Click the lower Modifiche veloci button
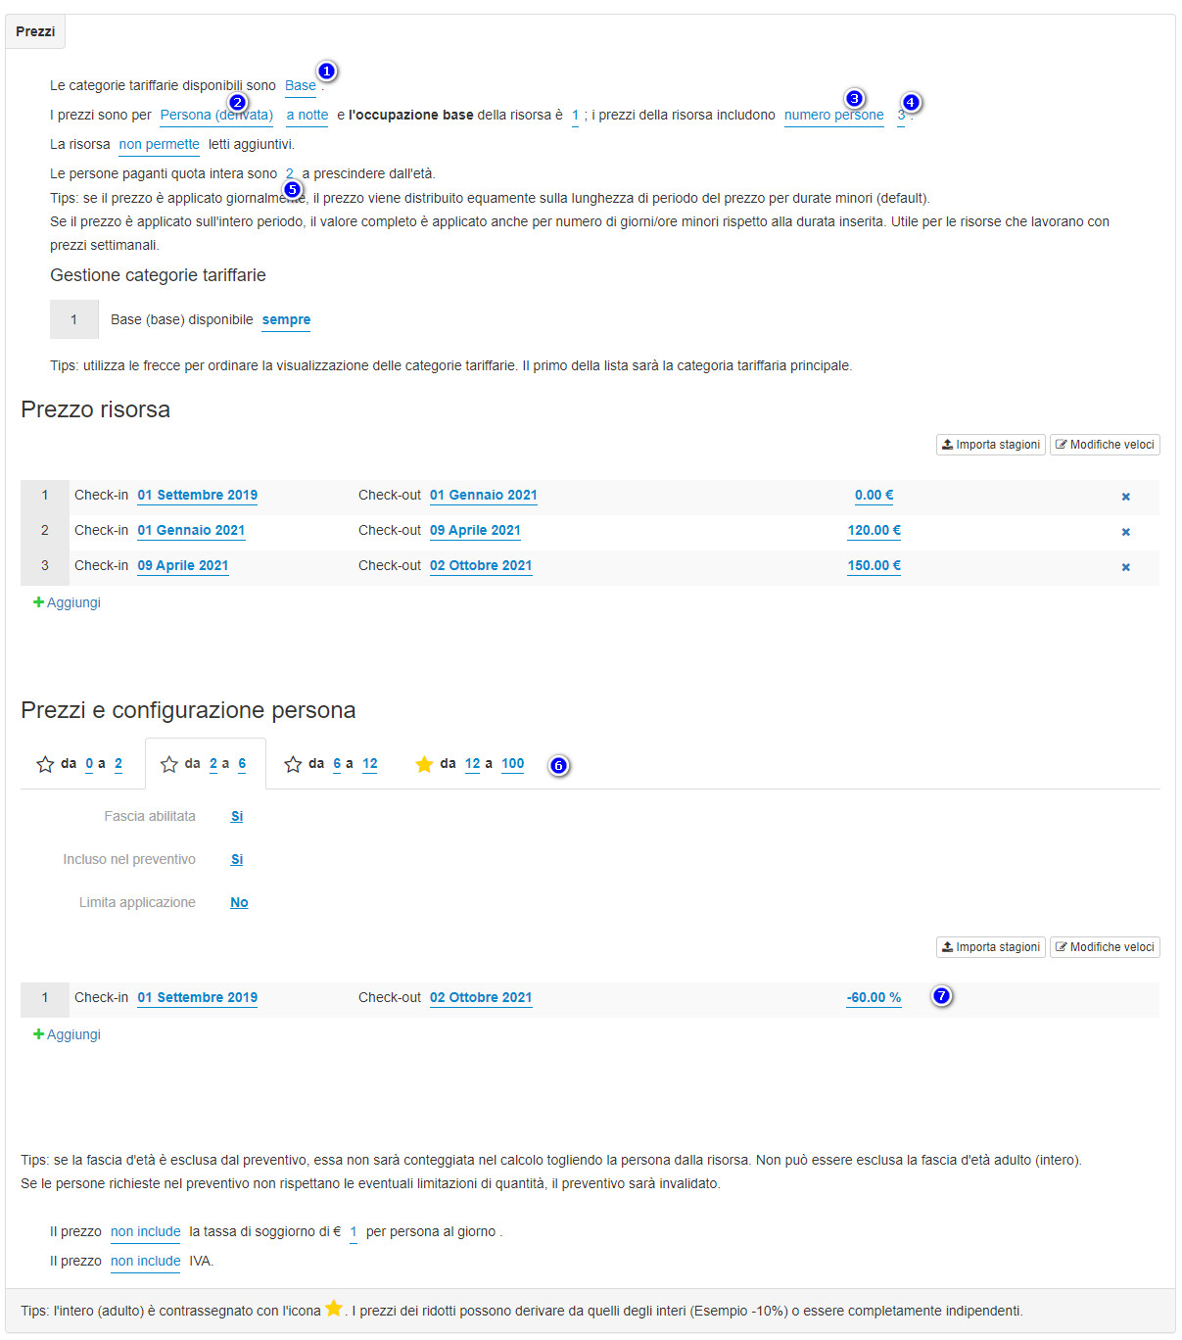This screenshot has height=1340, width=1182. click(1105, 947)
